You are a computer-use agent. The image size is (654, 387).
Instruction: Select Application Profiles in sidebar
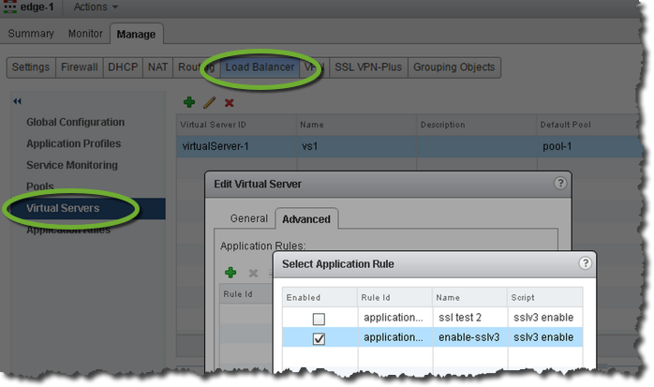point(74,143)
